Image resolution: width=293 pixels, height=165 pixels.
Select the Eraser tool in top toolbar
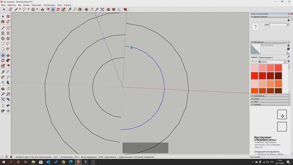click(x=10, y=9)
